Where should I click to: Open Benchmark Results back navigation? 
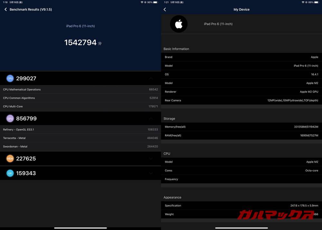point(5,9)
